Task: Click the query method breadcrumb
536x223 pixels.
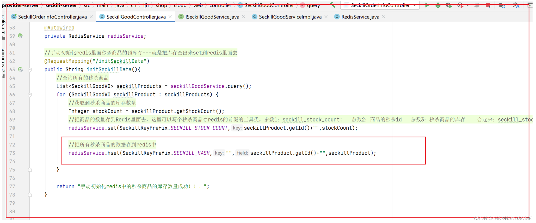Action: tap(310, 5)
